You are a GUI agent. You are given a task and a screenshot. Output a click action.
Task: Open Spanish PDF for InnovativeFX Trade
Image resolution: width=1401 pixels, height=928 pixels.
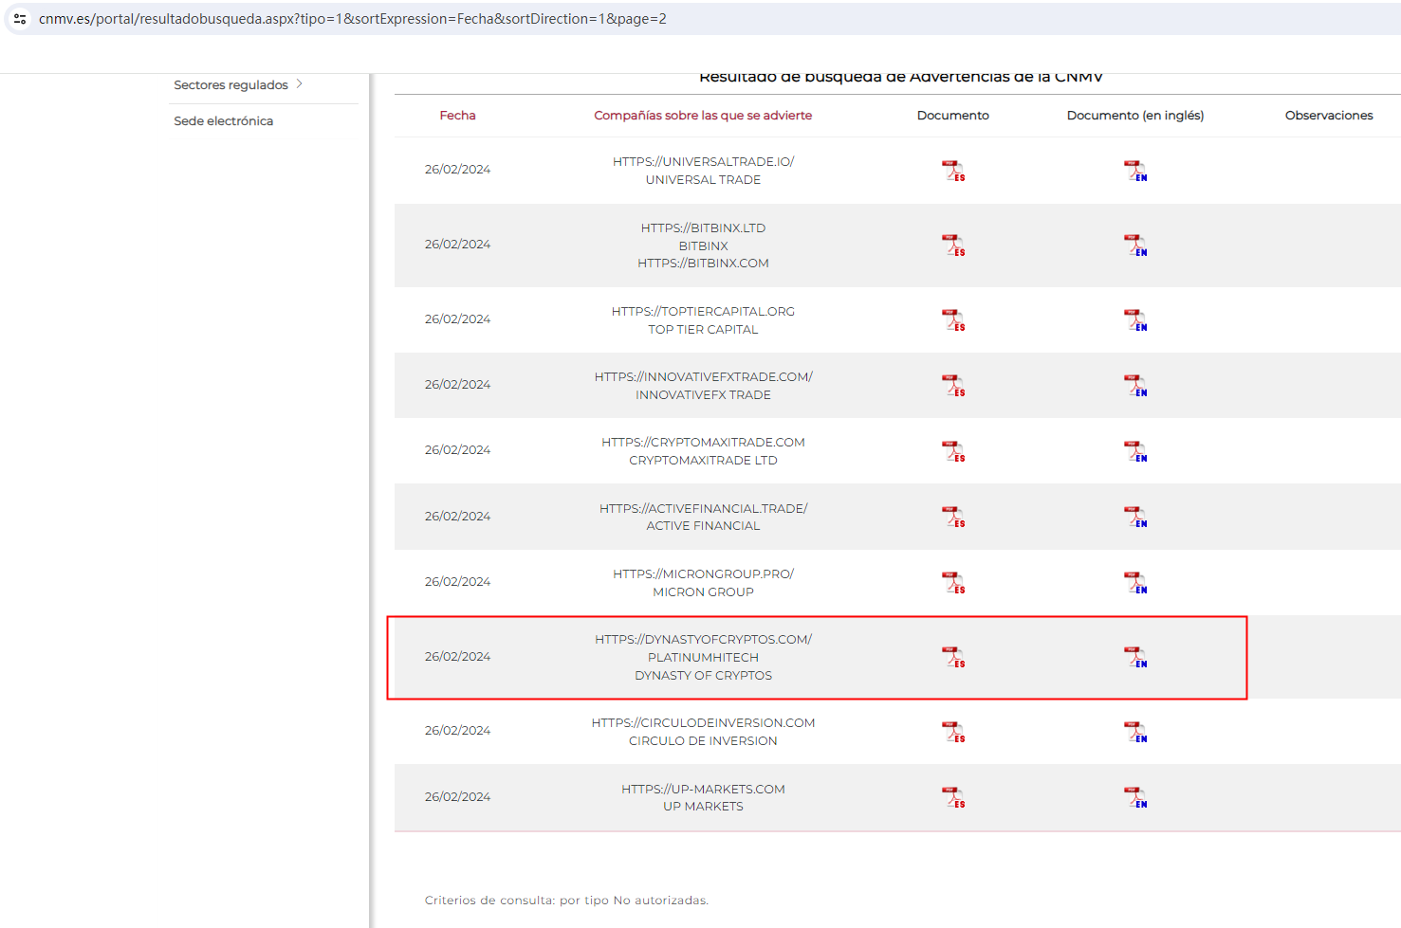pyautogui.click(x=953, y=386)
